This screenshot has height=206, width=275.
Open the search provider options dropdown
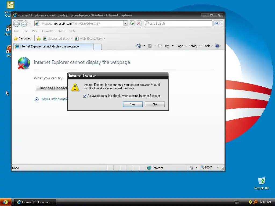coord(221,23)
